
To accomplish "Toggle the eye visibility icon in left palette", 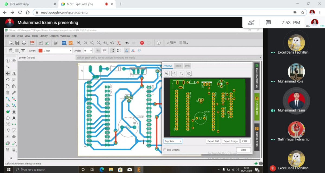I will click(14, 61).
